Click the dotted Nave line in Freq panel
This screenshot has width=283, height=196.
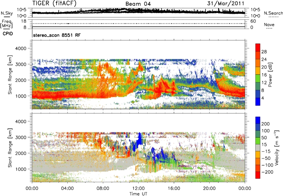point(138,23)
